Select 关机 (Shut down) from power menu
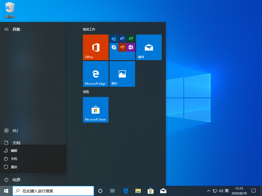This screenshot has height=196, width=262. [14, 159]
